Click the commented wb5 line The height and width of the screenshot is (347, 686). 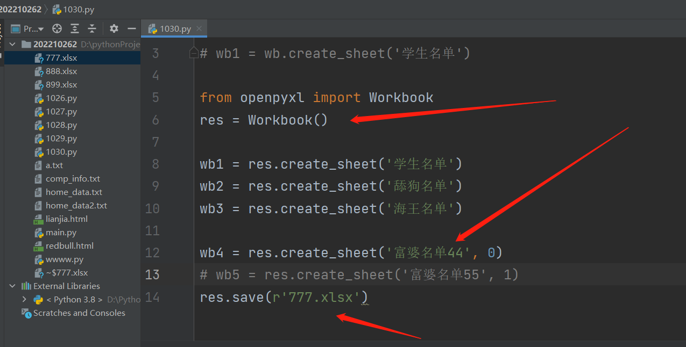[x=359, y=275]
